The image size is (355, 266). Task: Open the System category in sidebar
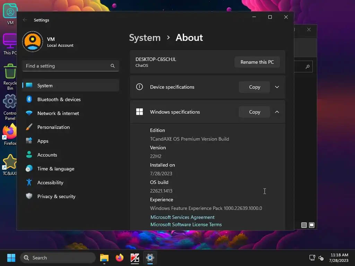coord(71,86)
